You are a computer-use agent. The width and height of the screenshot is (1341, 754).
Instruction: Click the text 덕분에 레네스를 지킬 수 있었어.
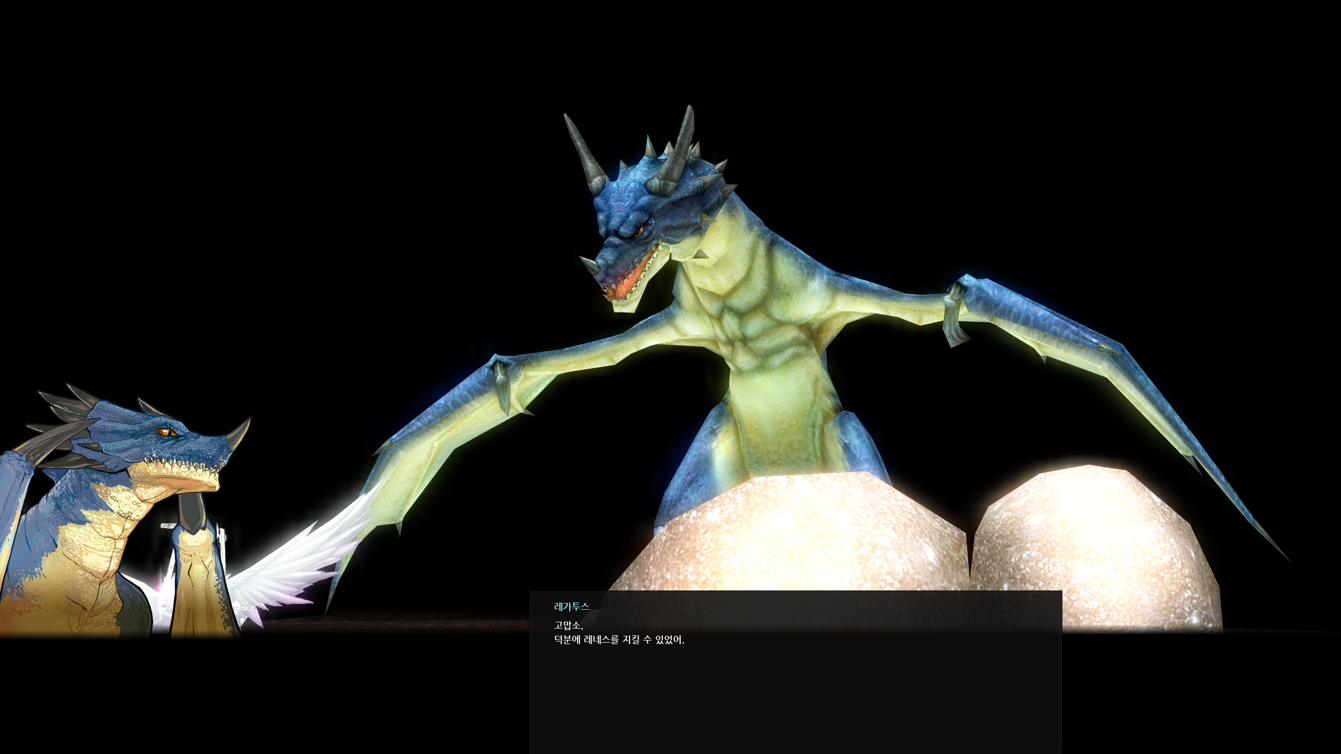(x=619, y=640)
